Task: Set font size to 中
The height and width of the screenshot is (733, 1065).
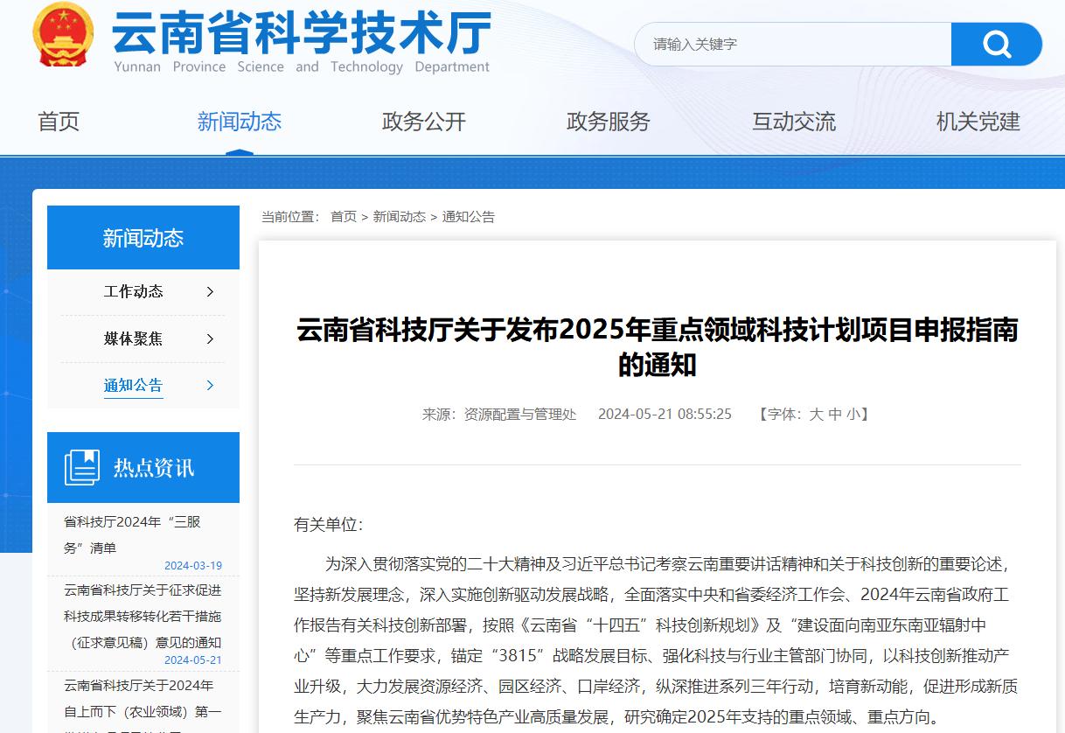Action: [835, 414]
